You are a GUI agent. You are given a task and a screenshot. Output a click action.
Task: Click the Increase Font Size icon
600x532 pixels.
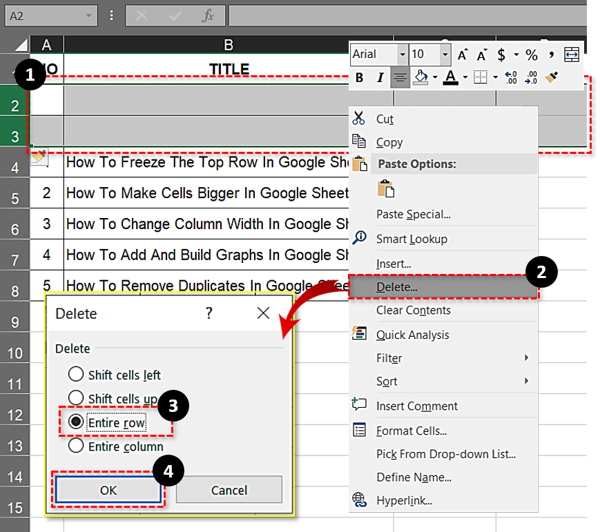[463, 55]
